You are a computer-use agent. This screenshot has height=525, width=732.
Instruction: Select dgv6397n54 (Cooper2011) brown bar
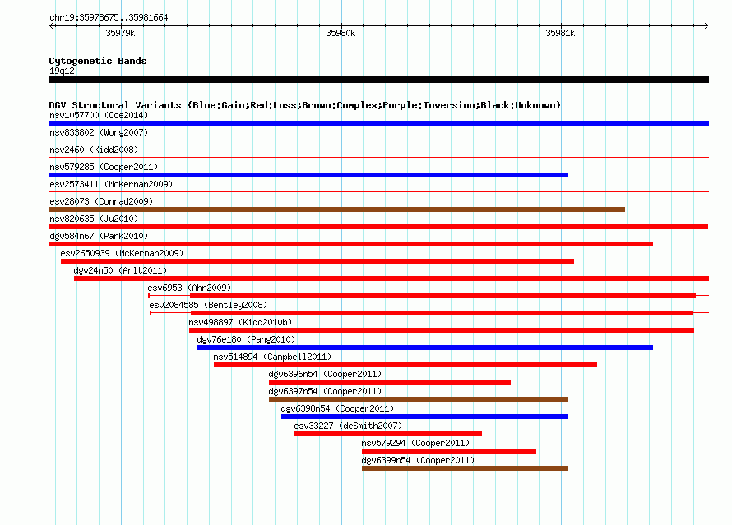[x=419, y=399]
